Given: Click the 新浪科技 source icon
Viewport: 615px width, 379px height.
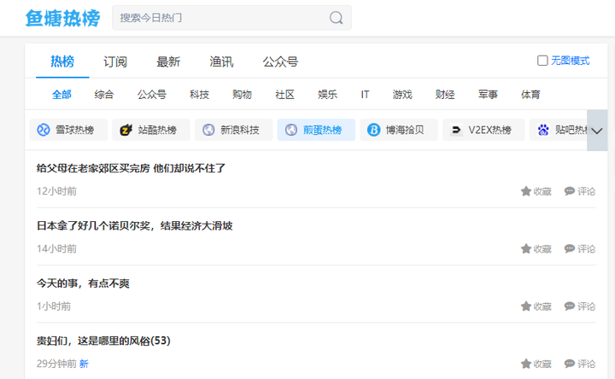Looking at the screenshot, I should click(x=208, y=131).
